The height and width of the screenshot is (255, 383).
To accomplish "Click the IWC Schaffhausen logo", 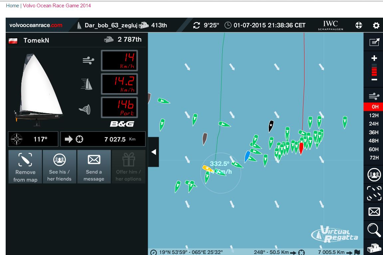I will 330,25.
